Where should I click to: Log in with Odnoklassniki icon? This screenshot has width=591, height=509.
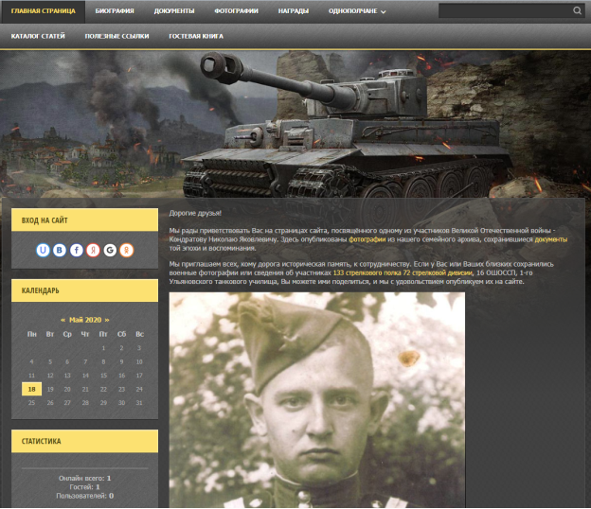tap(127, 250)
